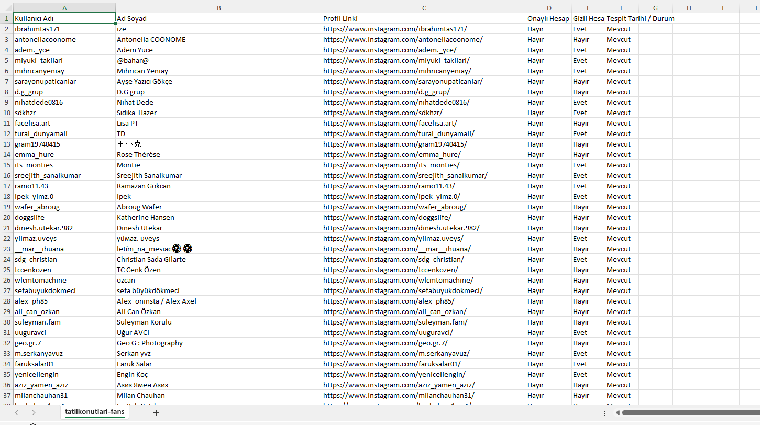Select column A header
This screenshot has width=760, height=425.
coord(64,8)
